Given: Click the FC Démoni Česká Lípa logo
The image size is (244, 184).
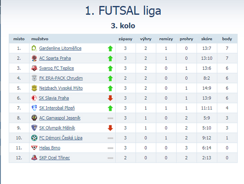Looking at the screenshot, I should [x=34, y=137].
